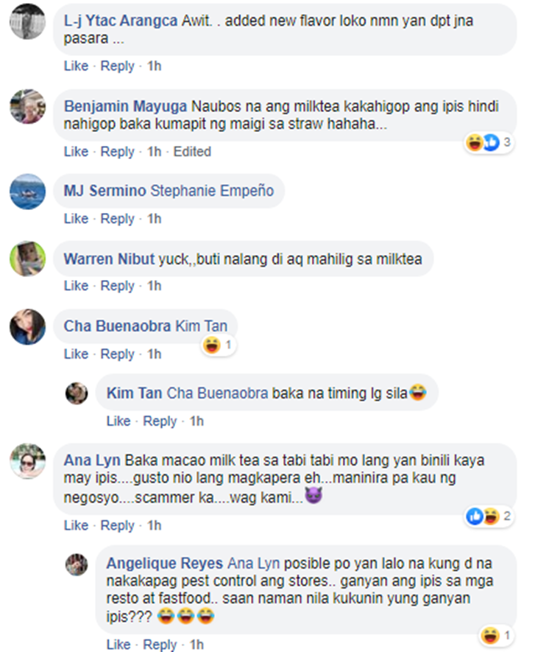
Task: Open Benjamin Mayuga's avatar
Action: (x=27, y=106)
